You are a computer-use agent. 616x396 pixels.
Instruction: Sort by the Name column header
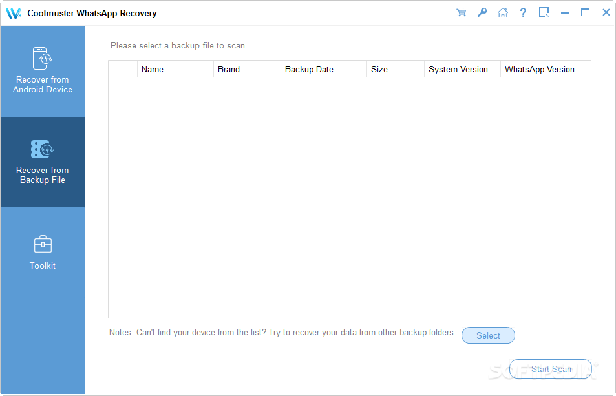click(175, 69)
